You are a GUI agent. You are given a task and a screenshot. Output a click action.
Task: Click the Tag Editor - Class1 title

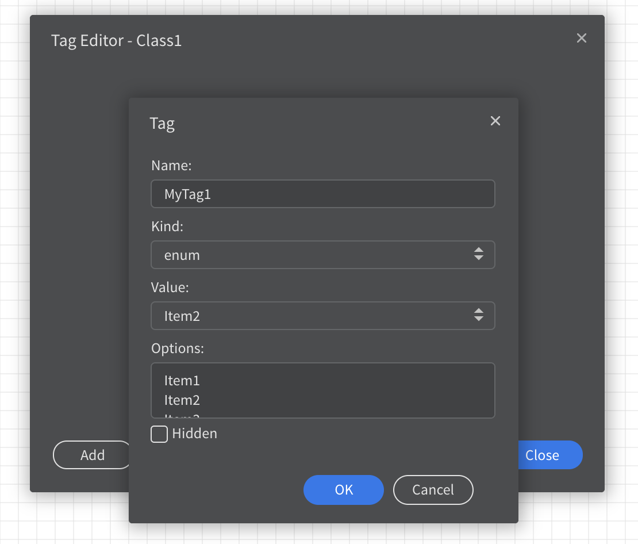point(117,41)
